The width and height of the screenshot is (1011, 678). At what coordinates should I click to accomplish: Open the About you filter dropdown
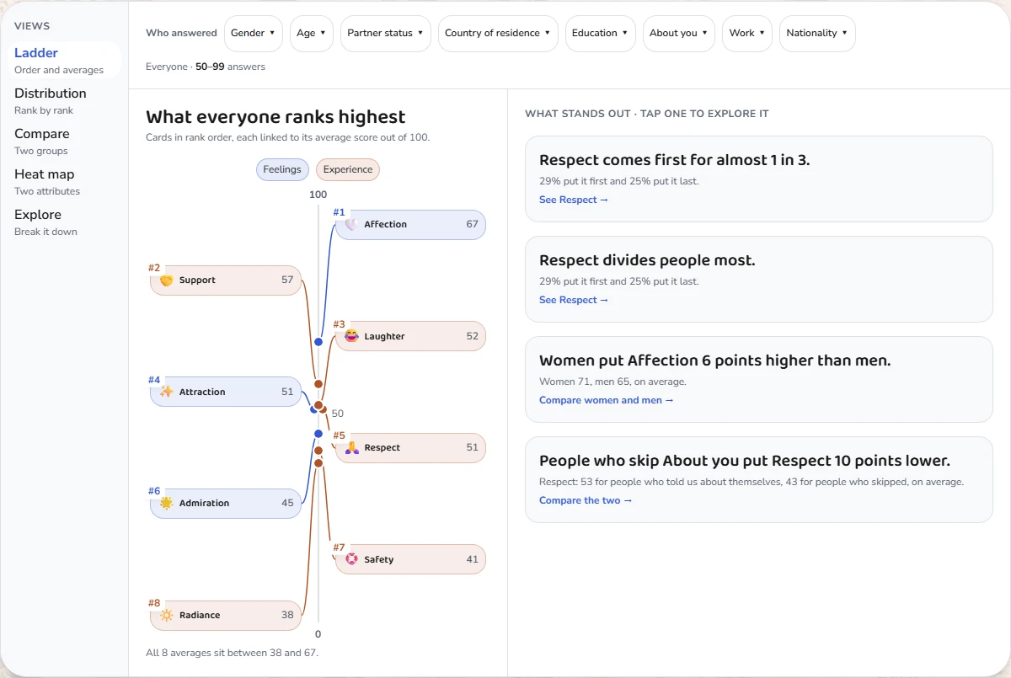(679, 34)
